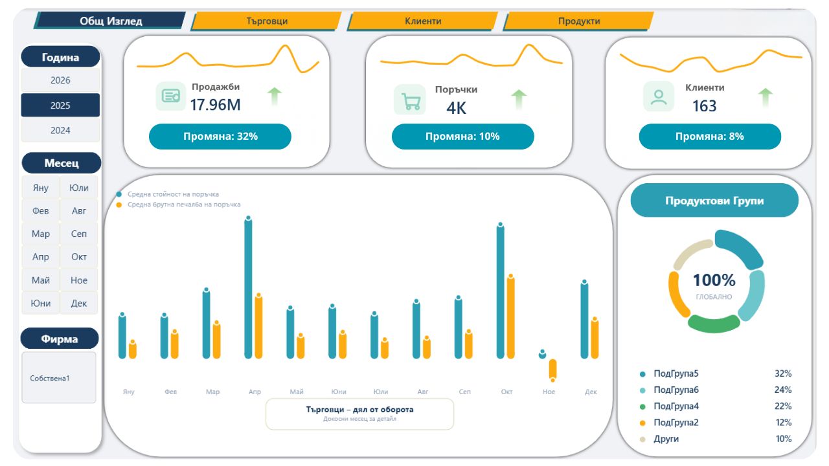The image size is (829, 466).
Task: Click the sales card icon beside Продажби
Action: (x=170, y=96)
